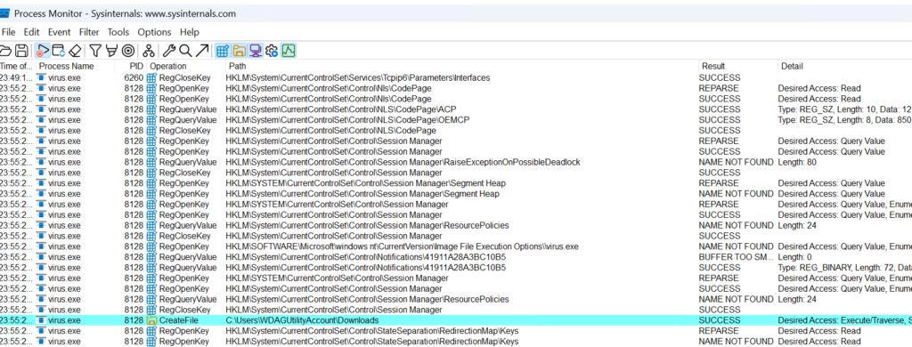912x347 pixels.
Task: Click the file icon in the CreateFile row
Action: (151, 320)
